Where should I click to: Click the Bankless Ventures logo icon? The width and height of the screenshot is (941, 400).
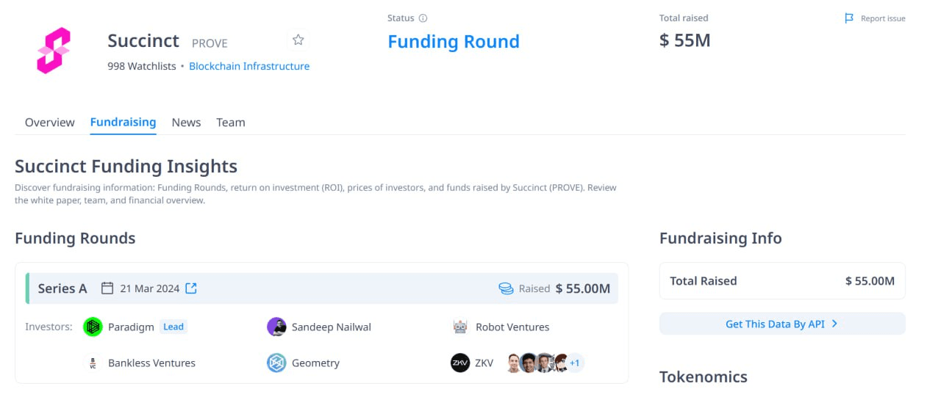point(93,363)
